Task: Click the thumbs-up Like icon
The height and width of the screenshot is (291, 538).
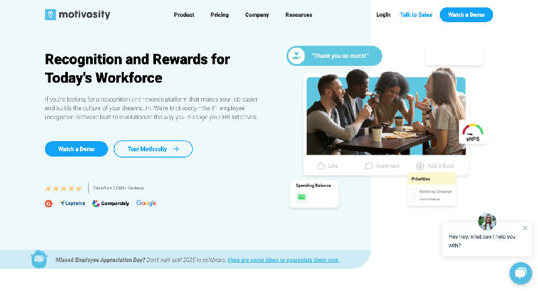Action: click(x=321, y=165)
